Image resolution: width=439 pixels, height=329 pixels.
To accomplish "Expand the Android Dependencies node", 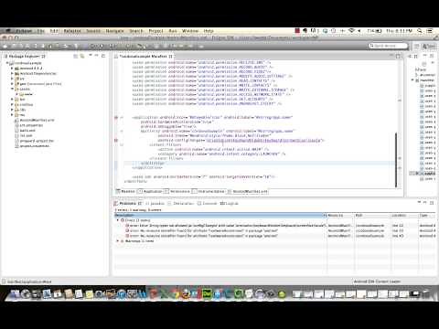I will 12,73.
